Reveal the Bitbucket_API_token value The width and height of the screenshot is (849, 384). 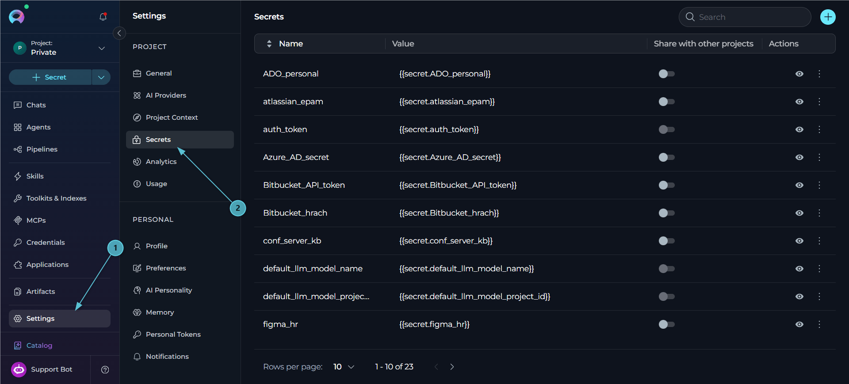(x=799, y=185)
